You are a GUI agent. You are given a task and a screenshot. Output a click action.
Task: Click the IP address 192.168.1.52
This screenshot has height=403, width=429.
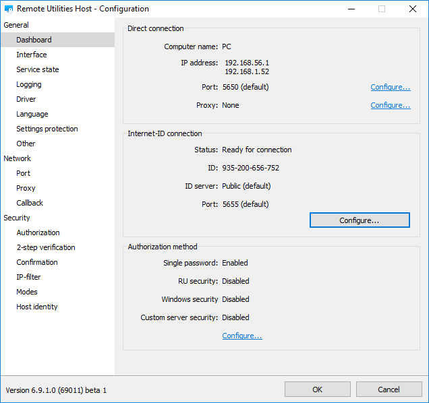tap(247, 71)
